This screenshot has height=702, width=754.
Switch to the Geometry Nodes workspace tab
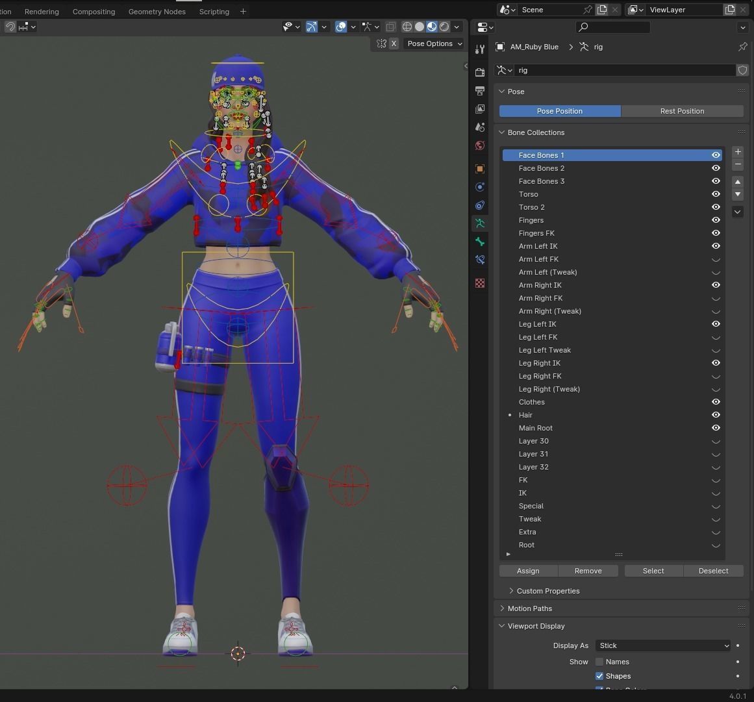157,12
